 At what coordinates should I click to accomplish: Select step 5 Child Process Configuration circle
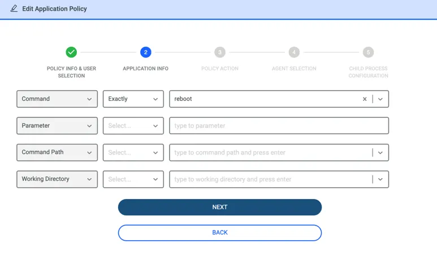(368, 52)
